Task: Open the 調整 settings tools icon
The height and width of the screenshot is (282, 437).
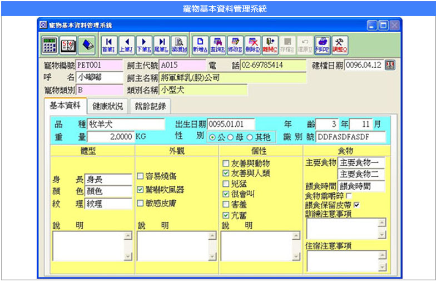Action: (x=339, y=44)
